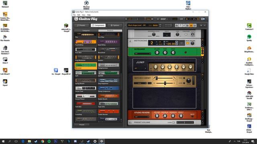Toggle the Studio Reverb Mute button
Image resolution: width=257 pixels, height=144 pixels.
point(192,116)
